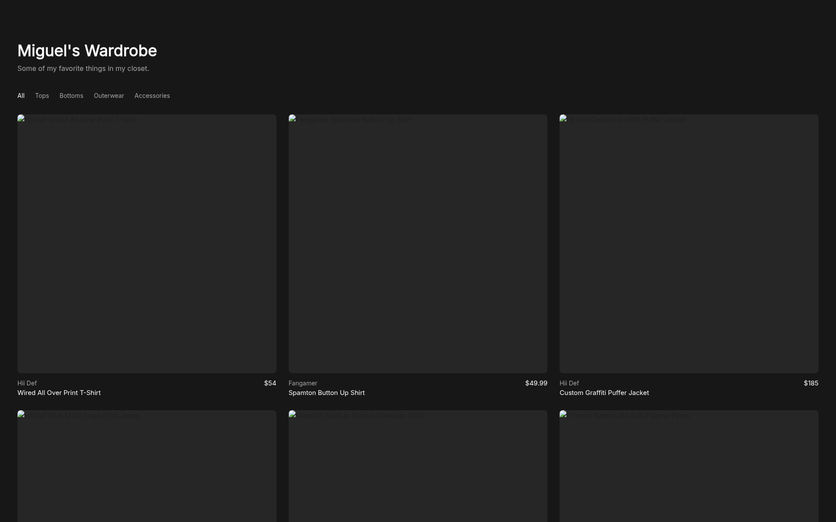
Task: Filter wardrobe by Bottoms
Action: 71,96
